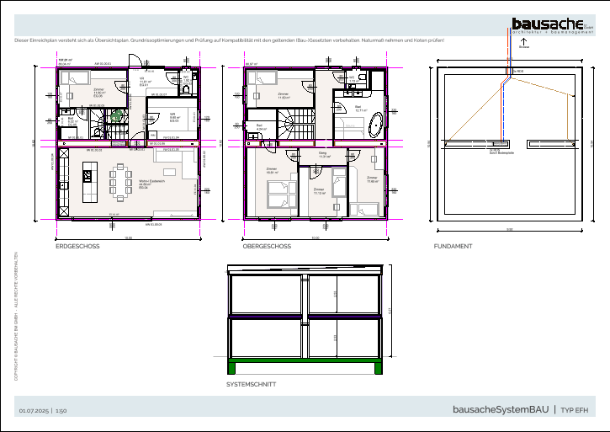This screenshot has width=610, height=432.
Task: Click the disclaimer text line below the header
Action: pyautogui.click(x=229, y=40)
